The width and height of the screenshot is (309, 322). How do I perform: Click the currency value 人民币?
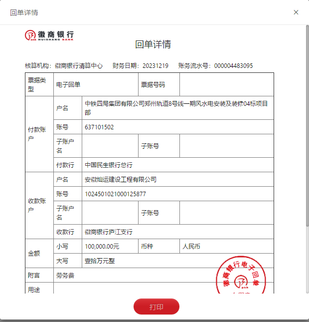click(191, 247)
